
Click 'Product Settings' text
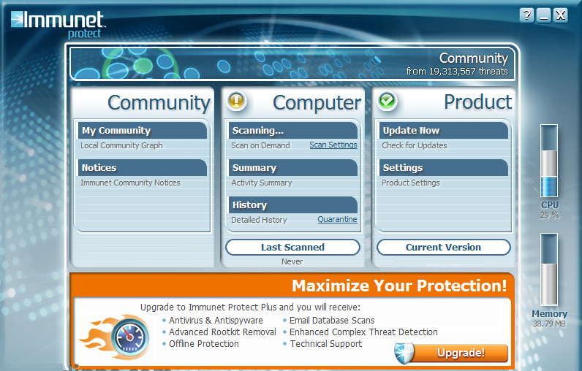pos(411,183)
